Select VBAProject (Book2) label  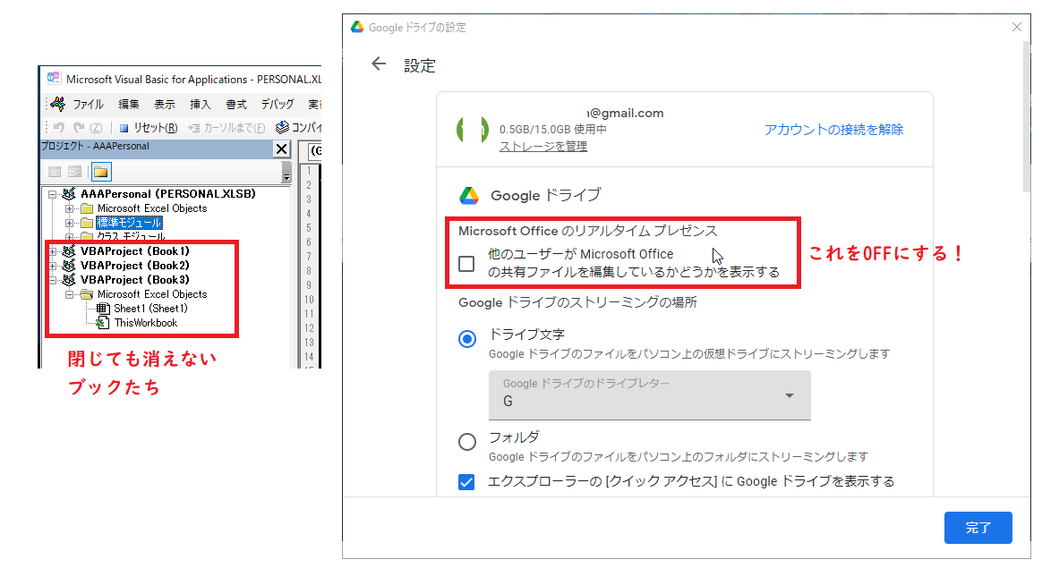[x=135, y=266]
